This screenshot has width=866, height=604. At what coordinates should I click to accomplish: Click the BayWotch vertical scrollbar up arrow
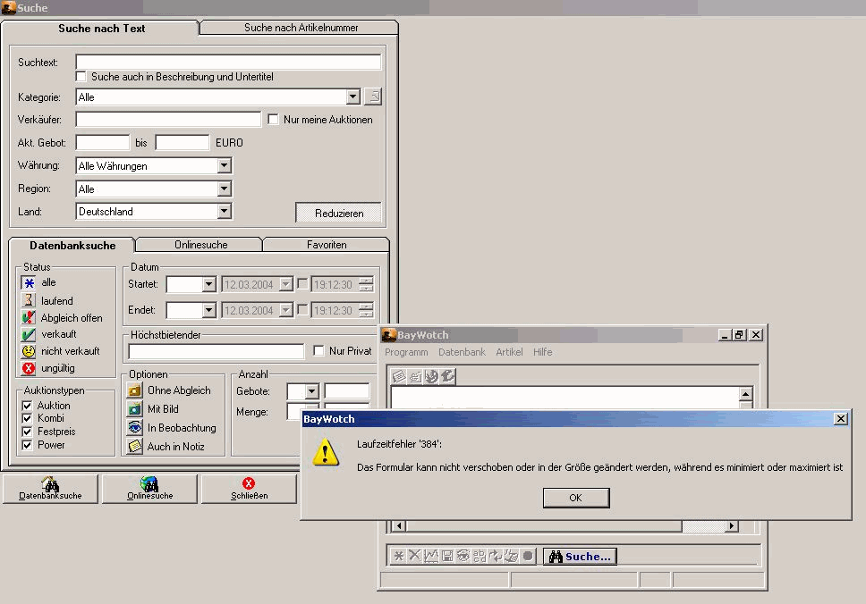[x=745, y=394]
